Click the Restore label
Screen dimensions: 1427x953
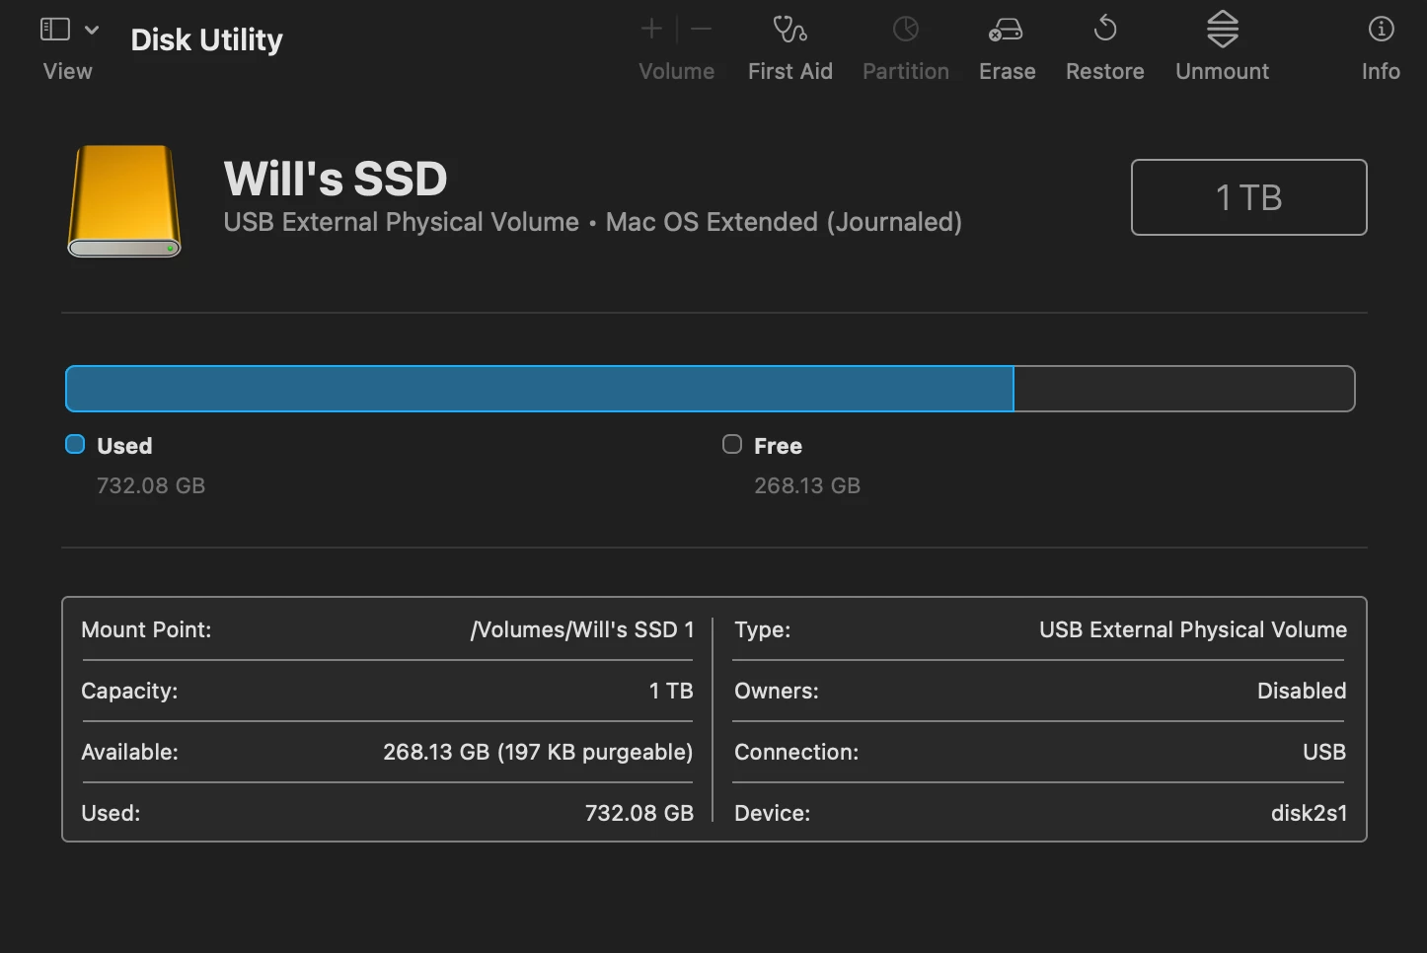pyautogui.click(x=1105, y=71)
